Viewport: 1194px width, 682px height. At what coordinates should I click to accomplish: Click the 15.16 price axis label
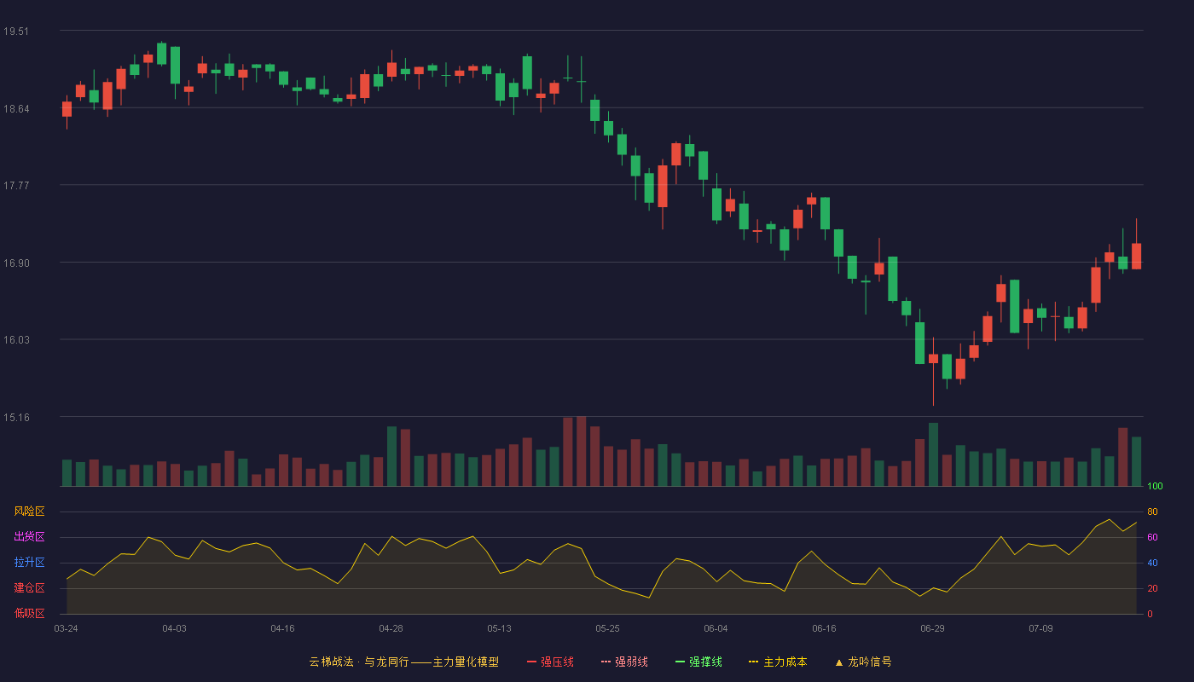coord(16,417)
